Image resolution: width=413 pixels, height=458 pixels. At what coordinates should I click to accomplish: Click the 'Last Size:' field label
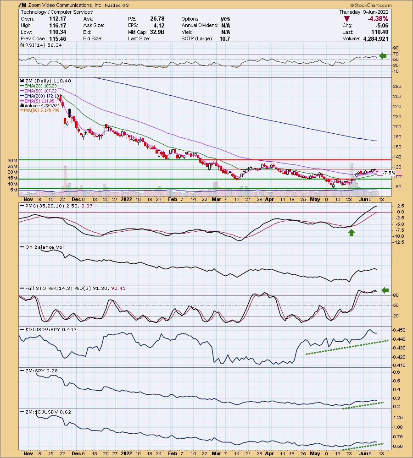(x=139, y=38)
